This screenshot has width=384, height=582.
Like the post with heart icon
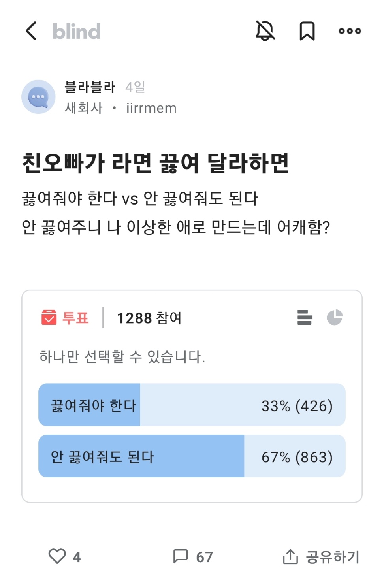[57, 556]
